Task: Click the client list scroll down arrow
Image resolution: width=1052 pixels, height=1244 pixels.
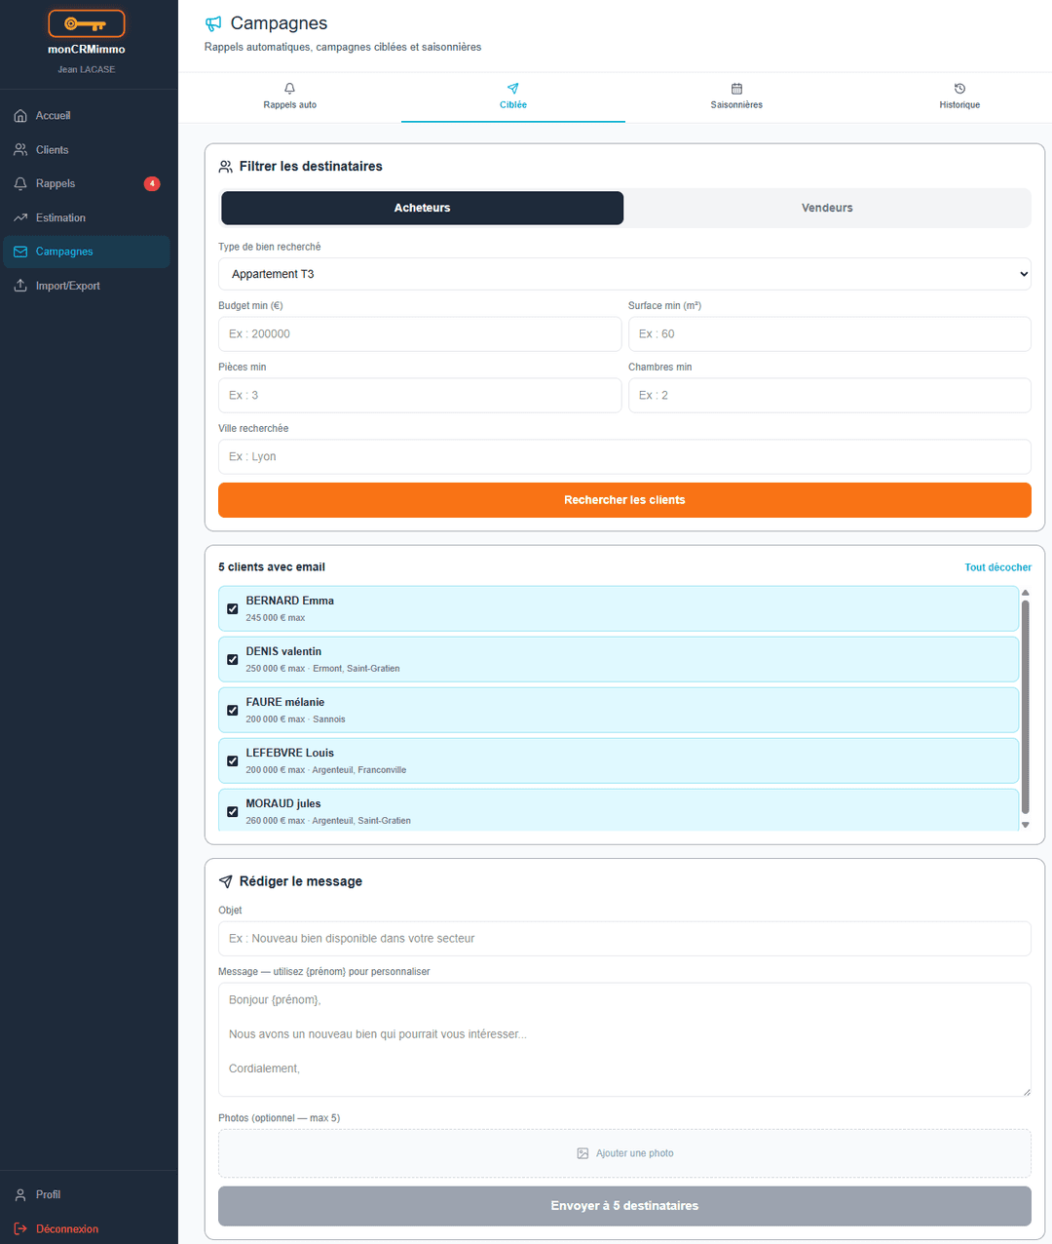Action: [1025, 825]
